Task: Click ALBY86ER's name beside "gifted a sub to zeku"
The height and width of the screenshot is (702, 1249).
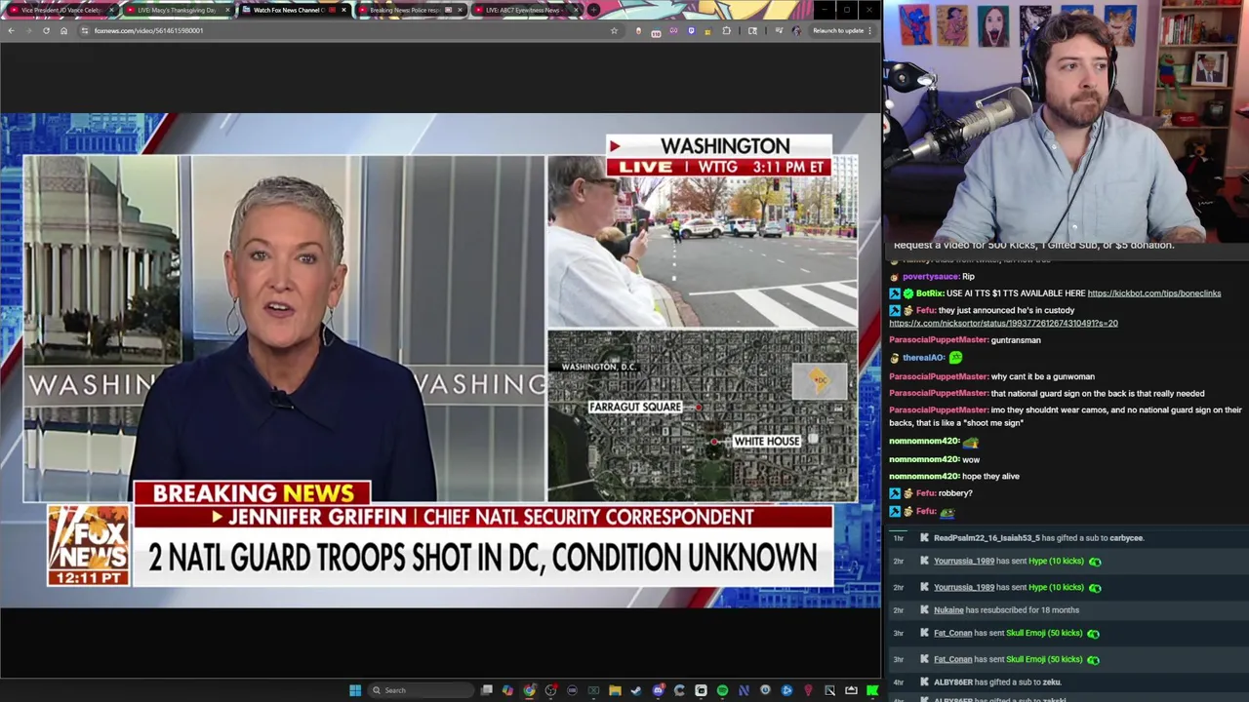Action: click(953, 682)
